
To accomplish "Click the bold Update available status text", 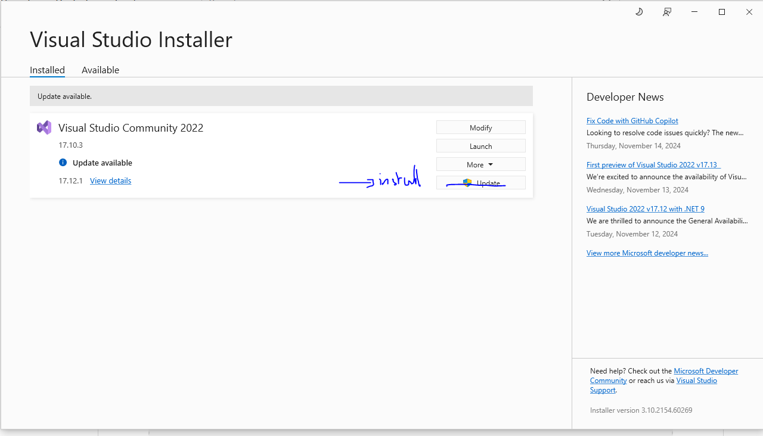I will [x=103, y=163].
